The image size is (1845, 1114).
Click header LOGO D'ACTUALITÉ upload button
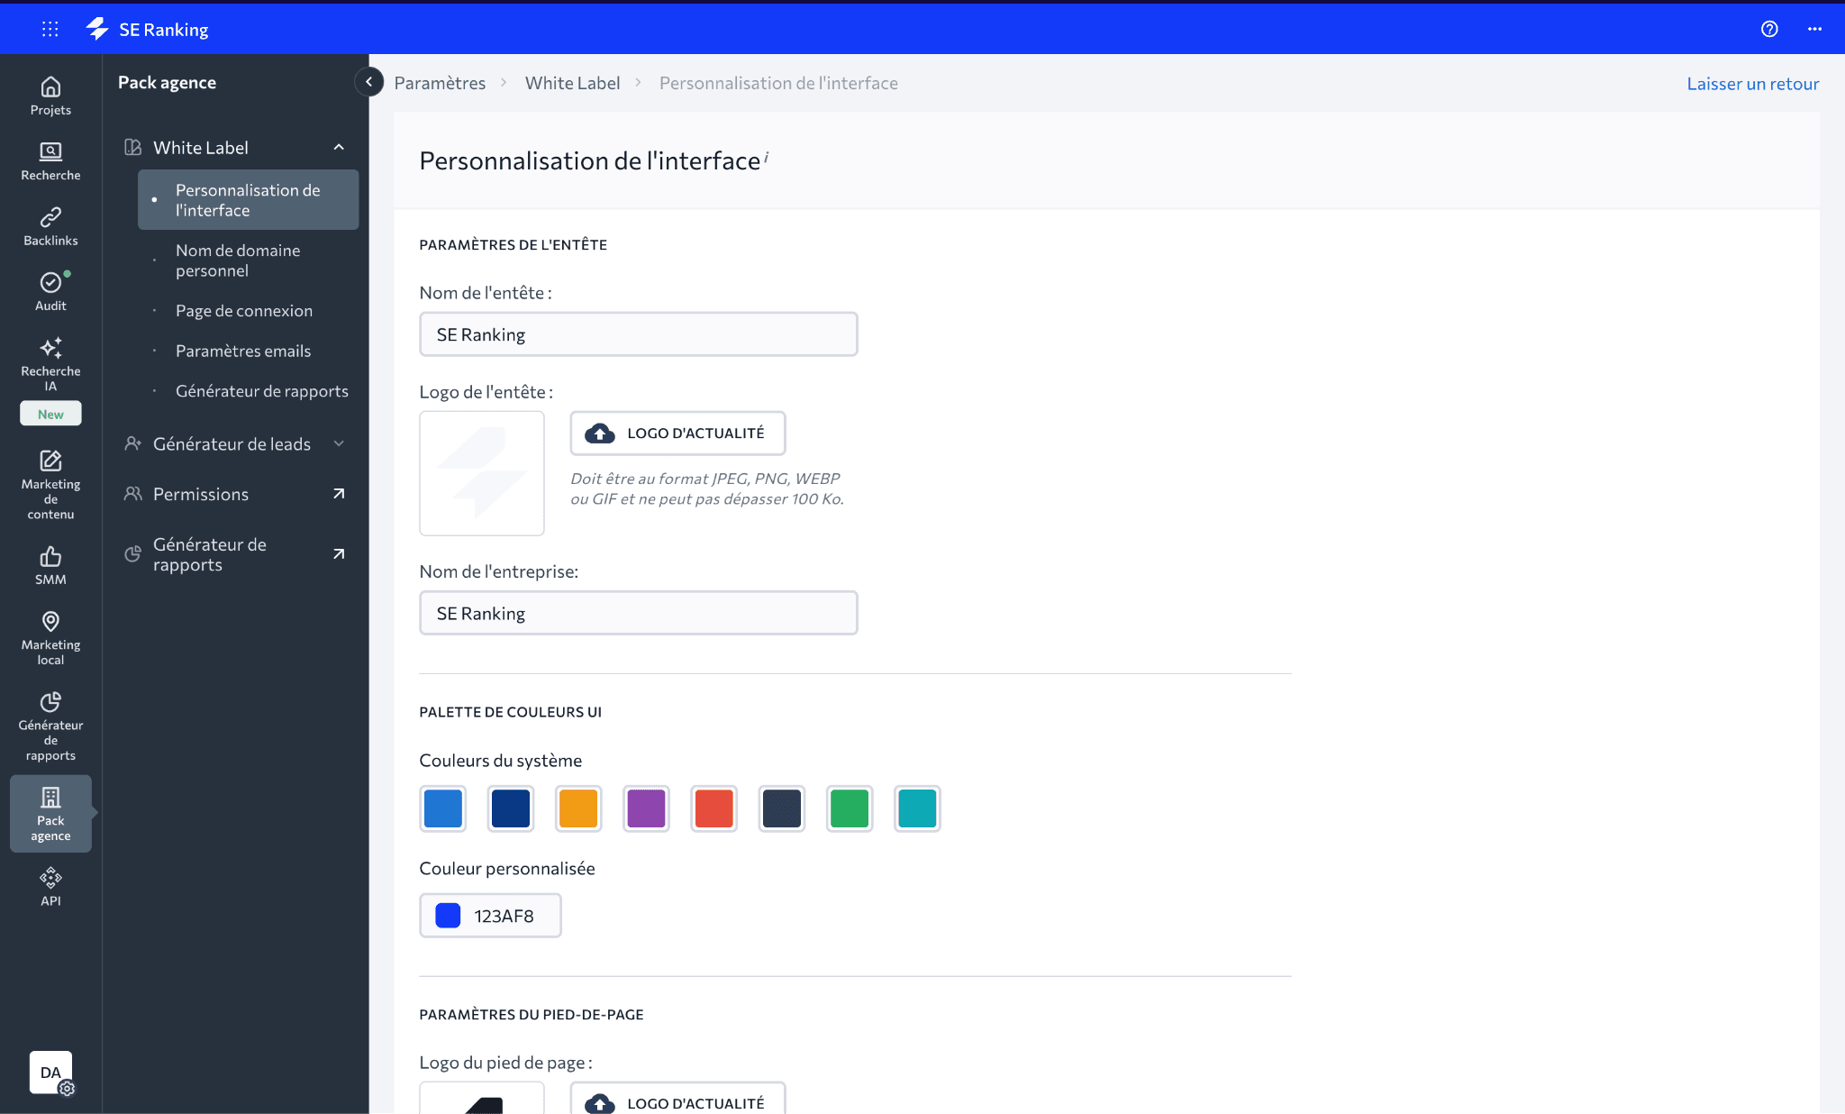click(x=677, y=434)
